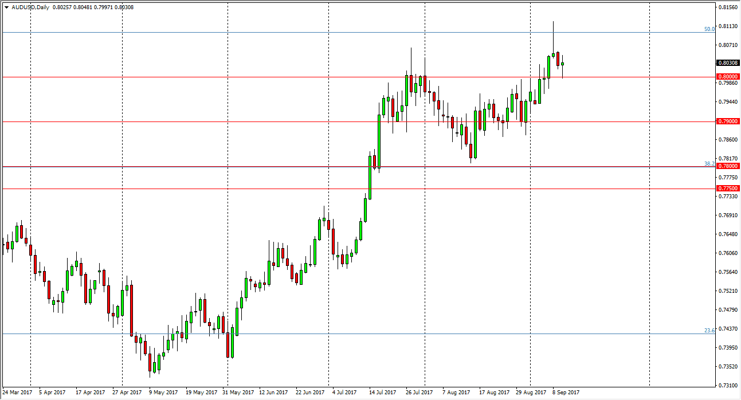Screen dimensions: 741x400
Task: Click the 0.73100 price axis value
Action: (x=728, y=385)
